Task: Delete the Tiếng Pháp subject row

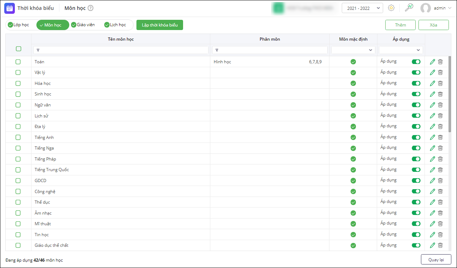Action: coord(440,159)
